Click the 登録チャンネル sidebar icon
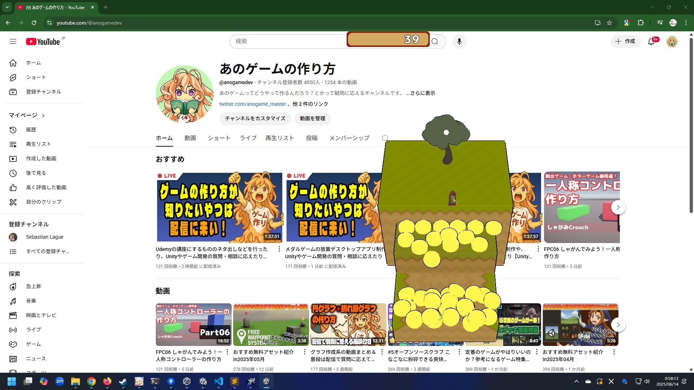The height and width of the screenshot is (390, 694). click(x=13, y=92)
